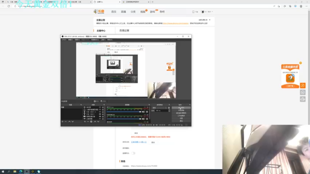310x174 pixels.
Task: Click Douyu logo in site header
Action: [x=99, y=12]
